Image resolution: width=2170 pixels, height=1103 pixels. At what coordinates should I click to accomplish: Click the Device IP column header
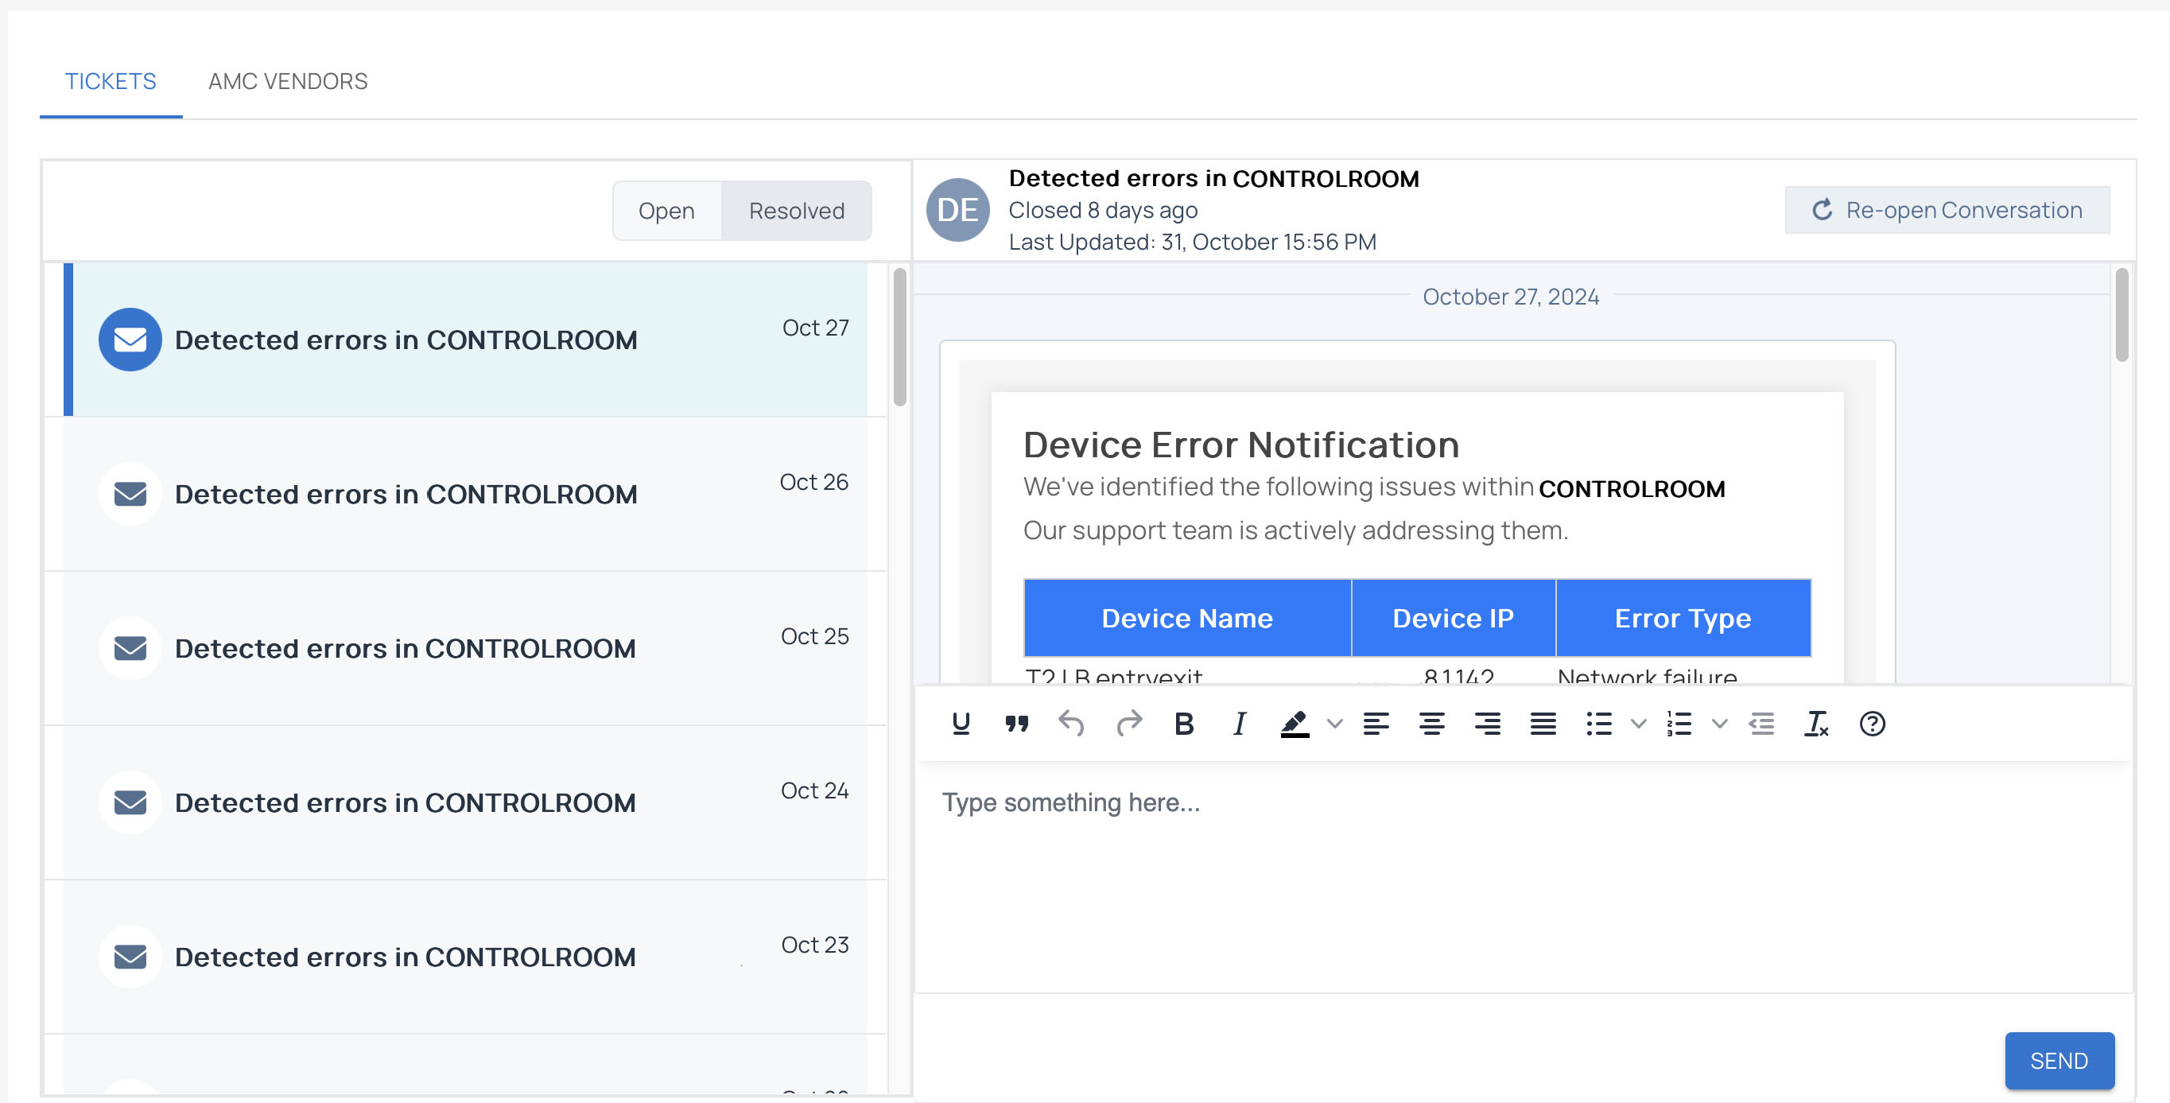point(1453,618)
